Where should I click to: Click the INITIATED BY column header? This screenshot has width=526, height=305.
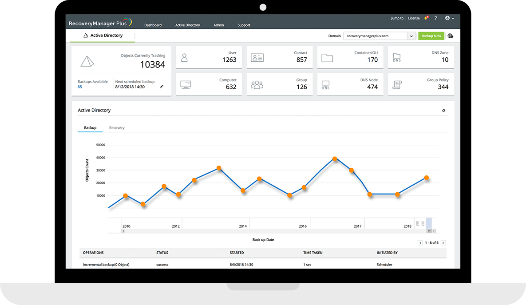click(x=387, y=253)
